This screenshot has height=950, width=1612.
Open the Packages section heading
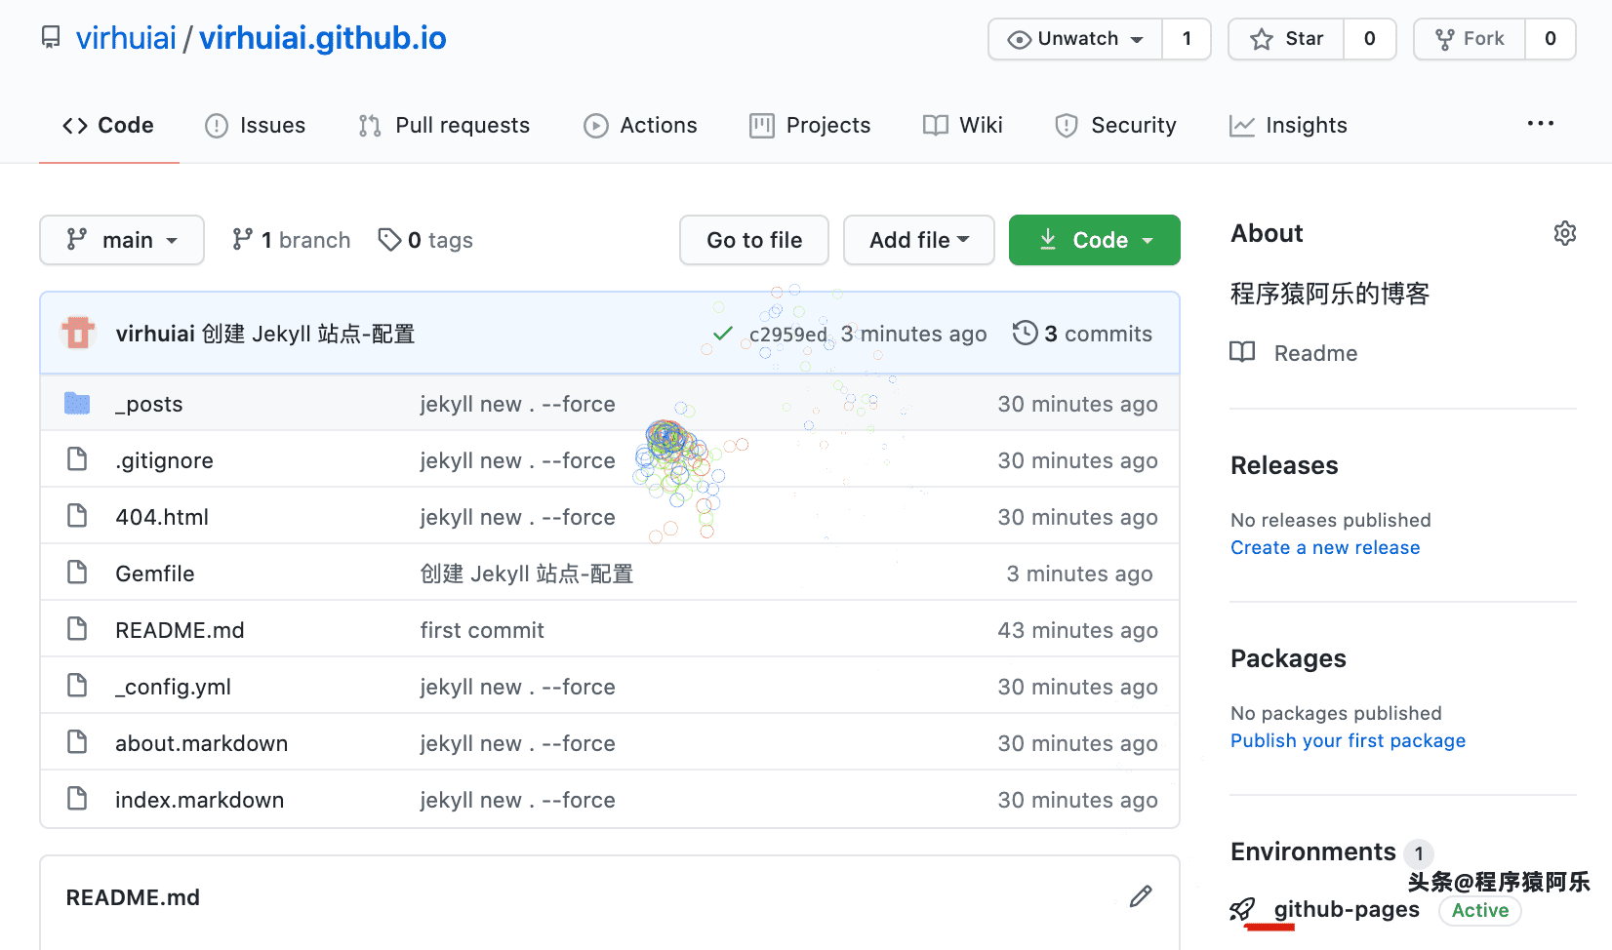1288,658
